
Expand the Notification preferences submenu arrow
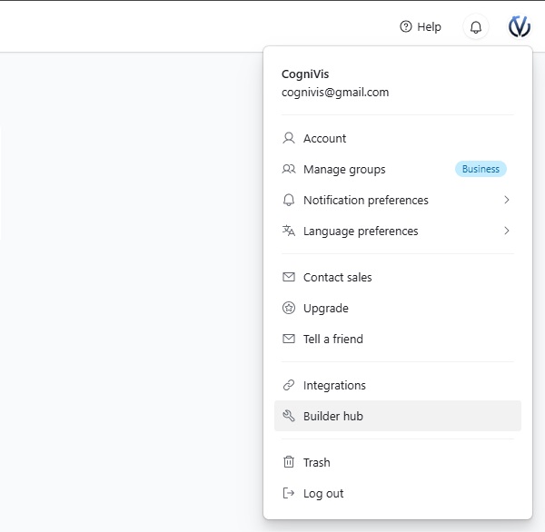point(506,201)
